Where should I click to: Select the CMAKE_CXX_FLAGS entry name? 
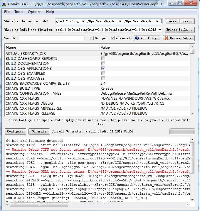coord(22,98)
